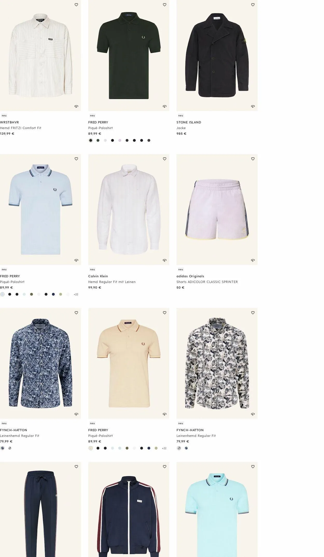Favorite the dark green Fred Perry polo
The width and height of the screenshot is (324, 557).
164,5
